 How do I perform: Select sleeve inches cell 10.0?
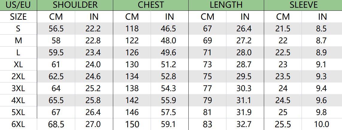(x=322, y=124)
